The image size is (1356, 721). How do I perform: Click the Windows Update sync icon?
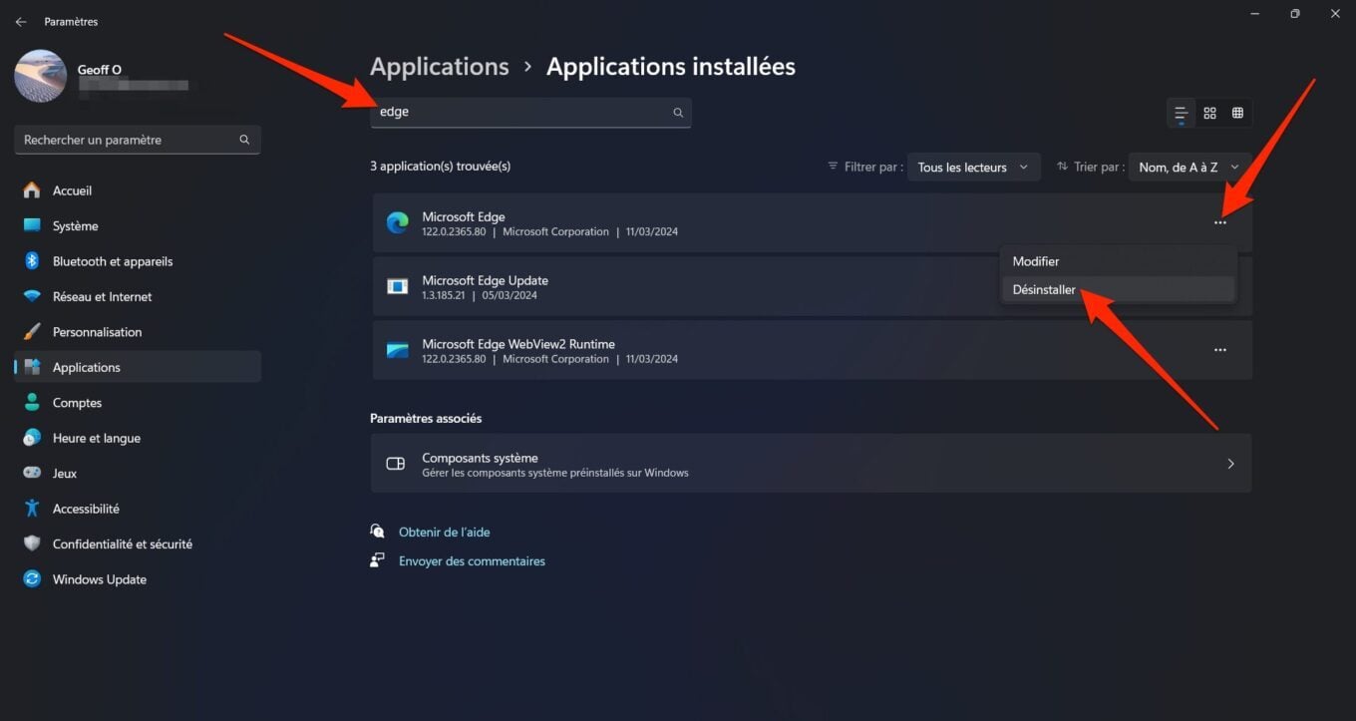point(32,579)
